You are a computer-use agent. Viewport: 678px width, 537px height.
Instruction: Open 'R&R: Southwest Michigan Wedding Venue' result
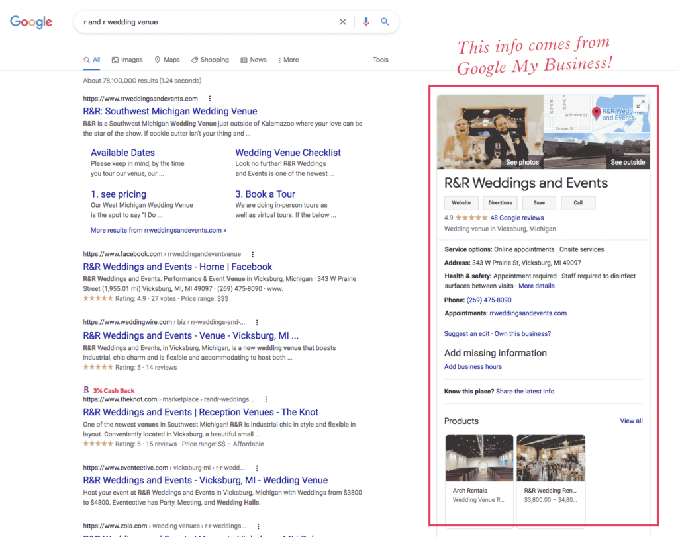pyautogui.click(x=170, y=112)
